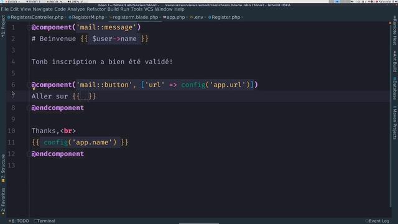The image size is (398, 224).
Task: Toggle fold marker at line 8 endcomponent
Action: point(28,108)
